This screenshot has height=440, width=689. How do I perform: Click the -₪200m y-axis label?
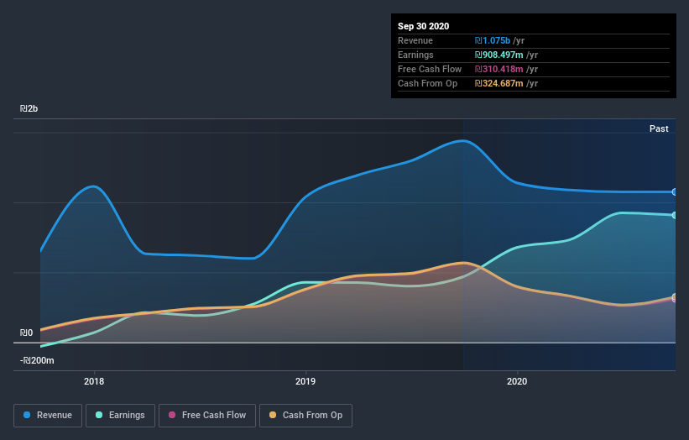click(37, 360)
